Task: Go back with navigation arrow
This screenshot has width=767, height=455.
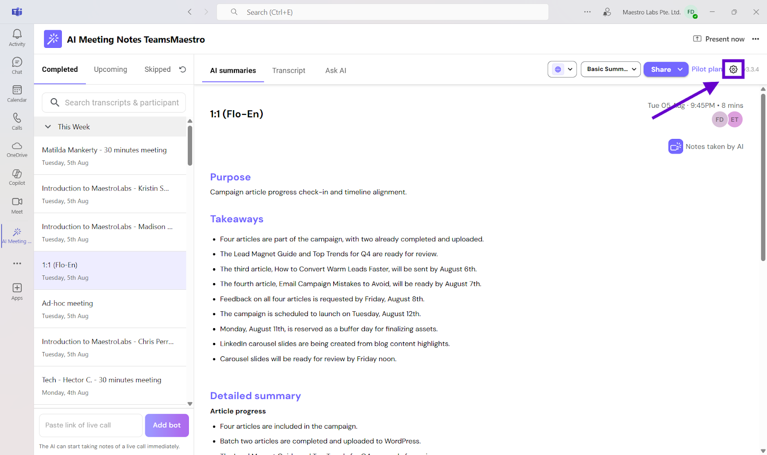Action: tap(190, 12)
